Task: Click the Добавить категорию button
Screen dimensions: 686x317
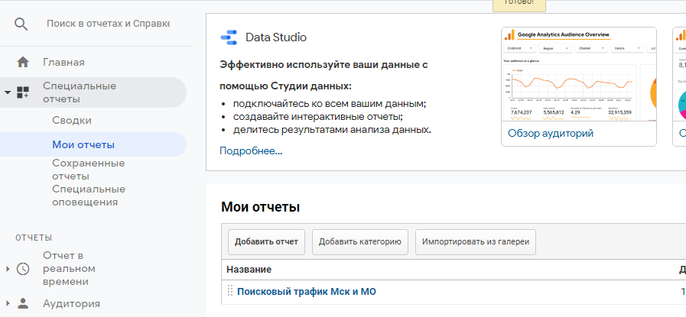Action: 360,242
